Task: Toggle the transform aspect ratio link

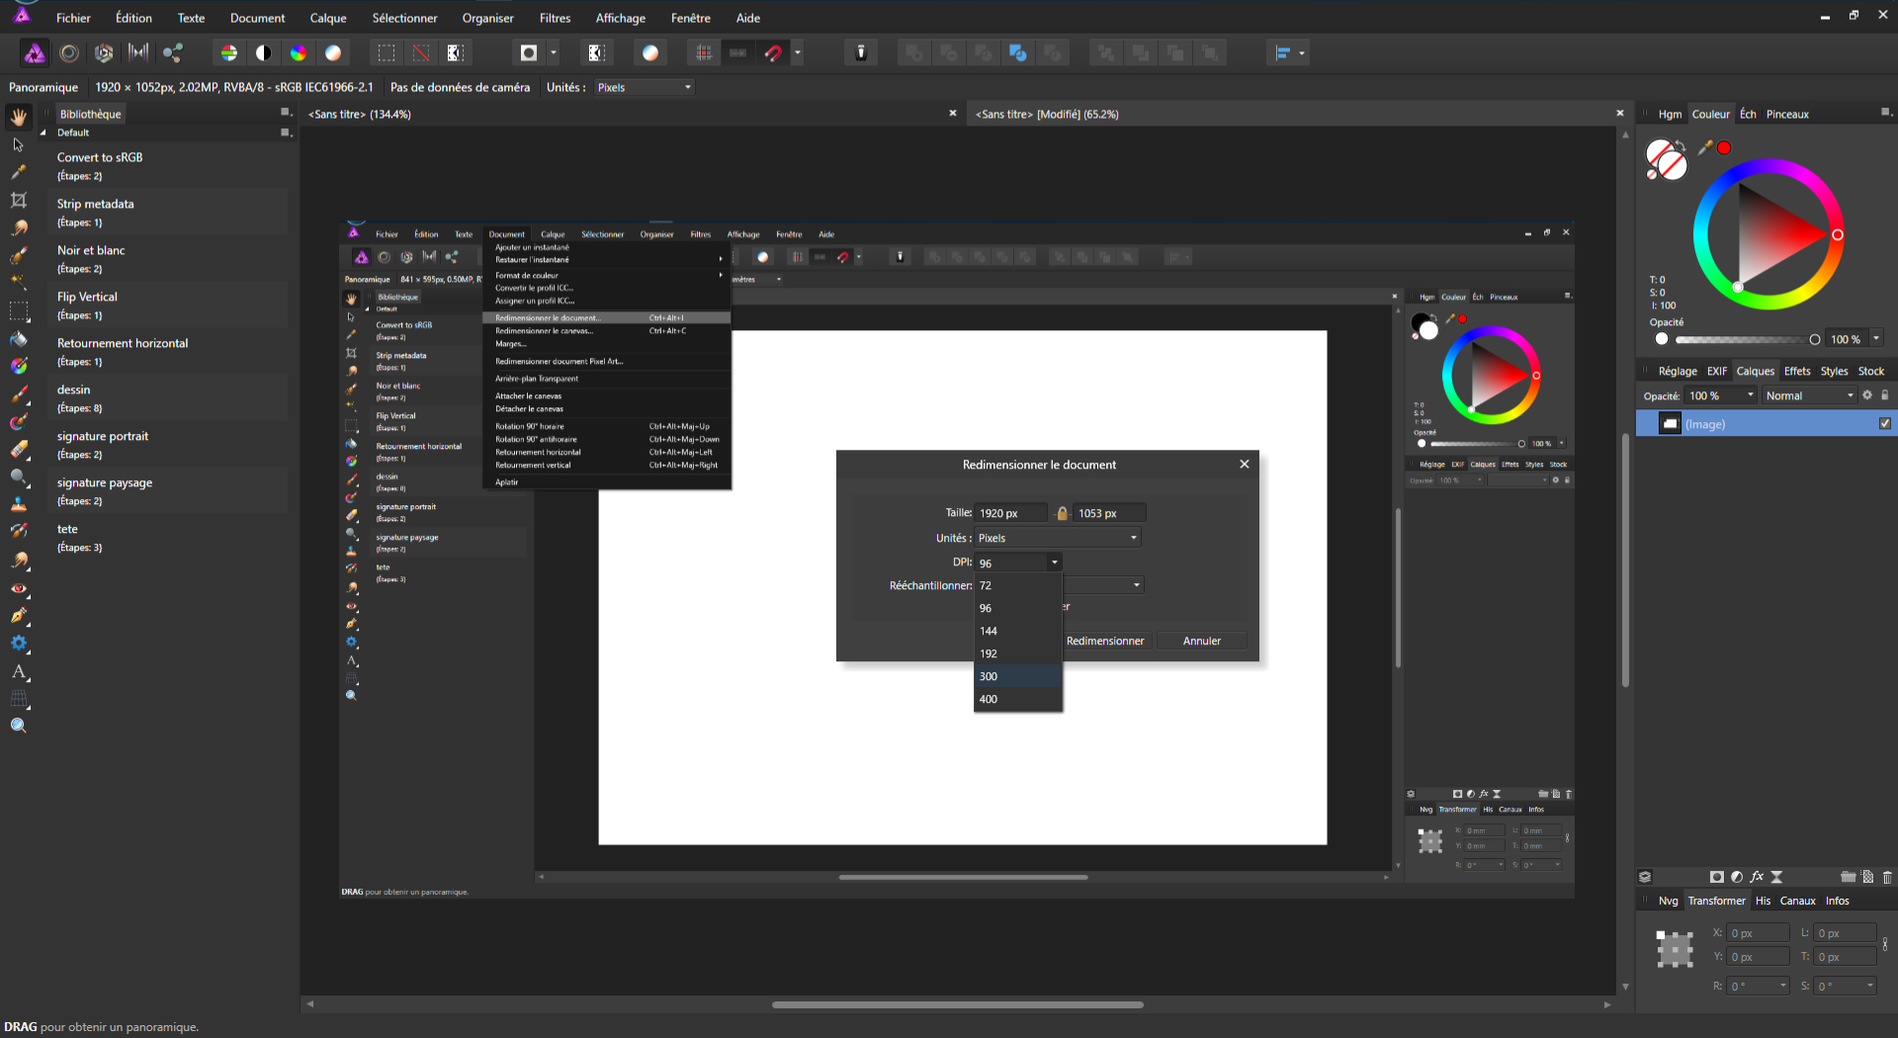Action: pyautogui.click(x=1885, y=945)
